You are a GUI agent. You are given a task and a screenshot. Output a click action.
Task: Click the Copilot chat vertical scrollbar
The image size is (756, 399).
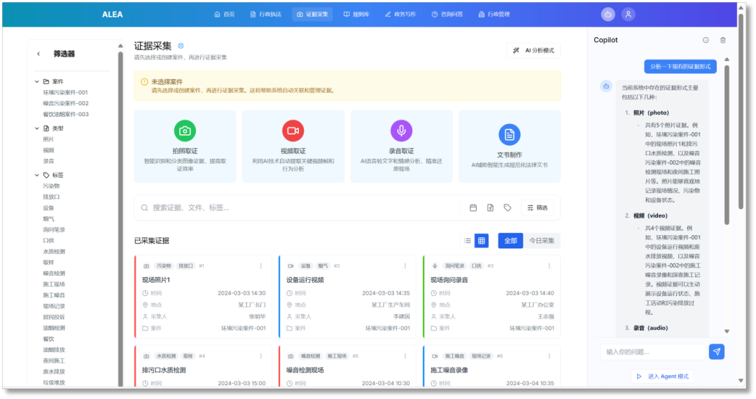coord(727,145)
